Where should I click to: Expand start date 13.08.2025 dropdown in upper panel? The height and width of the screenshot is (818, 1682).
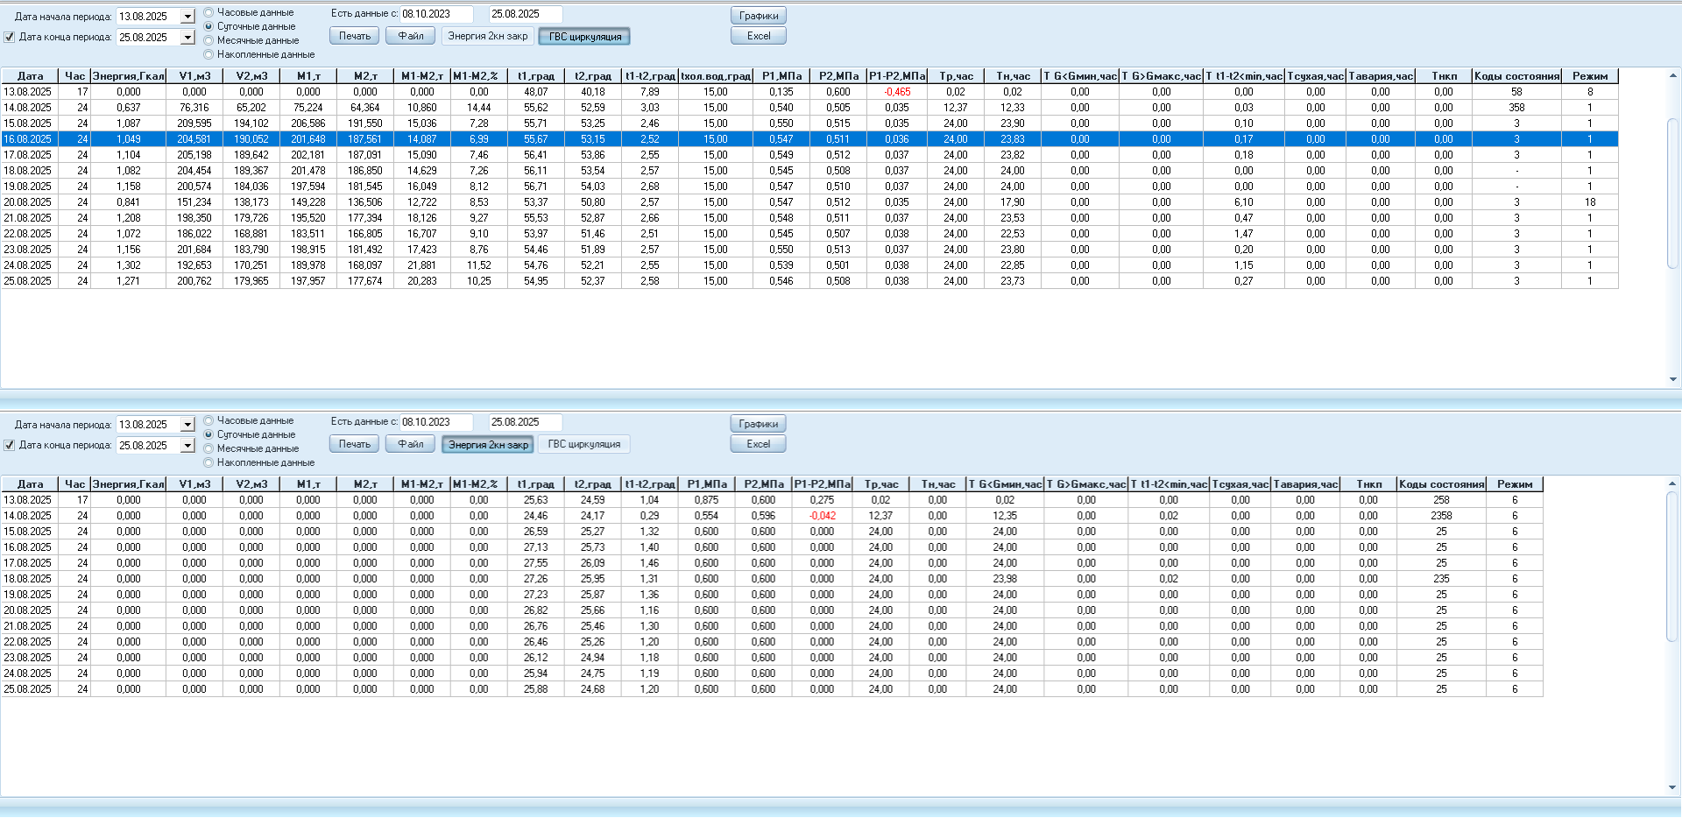coord(187,17)
